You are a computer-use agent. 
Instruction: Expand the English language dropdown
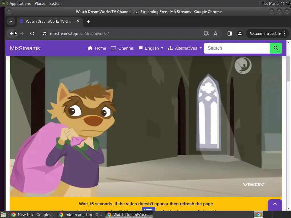151,48
